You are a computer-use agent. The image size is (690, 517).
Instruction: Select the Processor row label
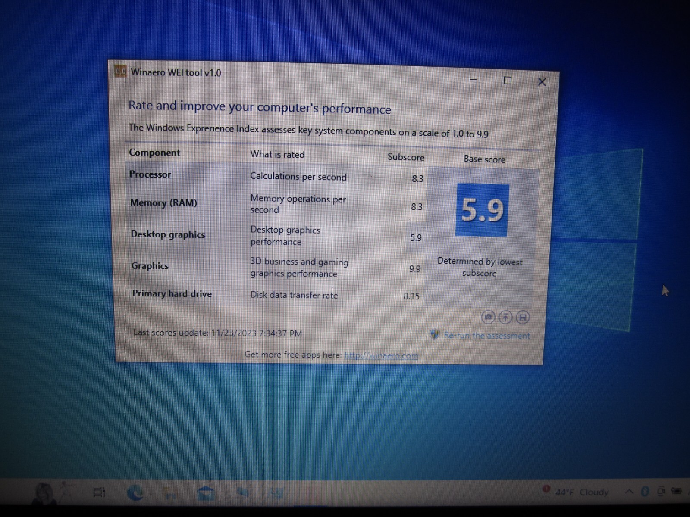pos(150,174)
